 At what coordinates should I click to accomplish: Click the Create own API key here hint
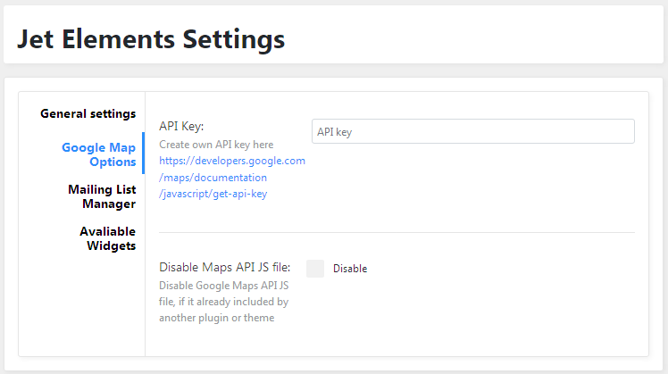(x=216, y=145)
